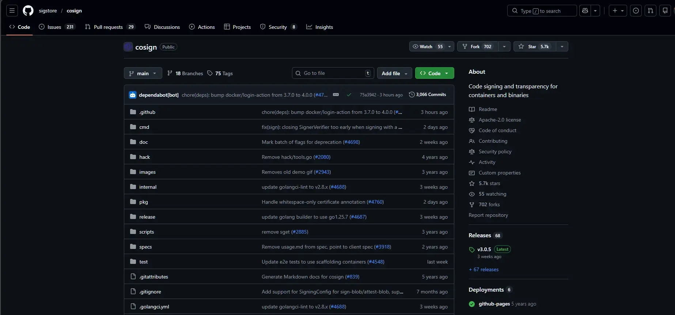Screen dimensions: 675x315
Task: Fork the cosign repository
Action: pyautogui.click(x=478, y=46)
